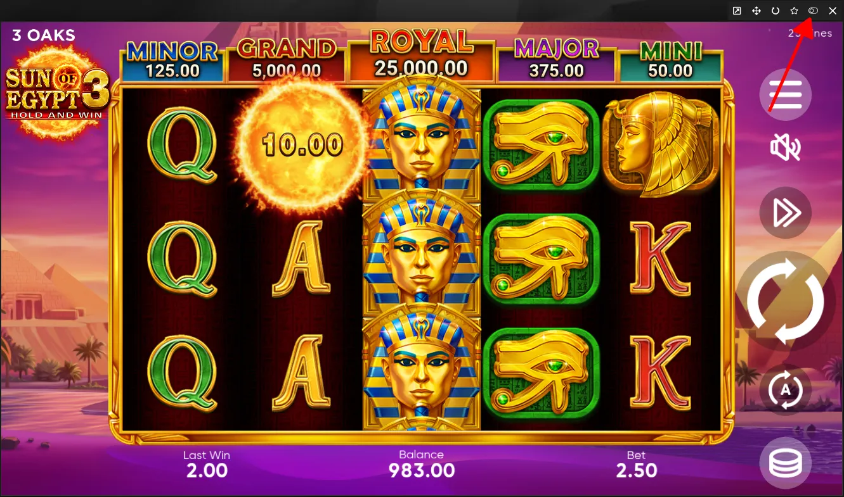
Task: Open the game in a new window
Action: coord(737,11)
